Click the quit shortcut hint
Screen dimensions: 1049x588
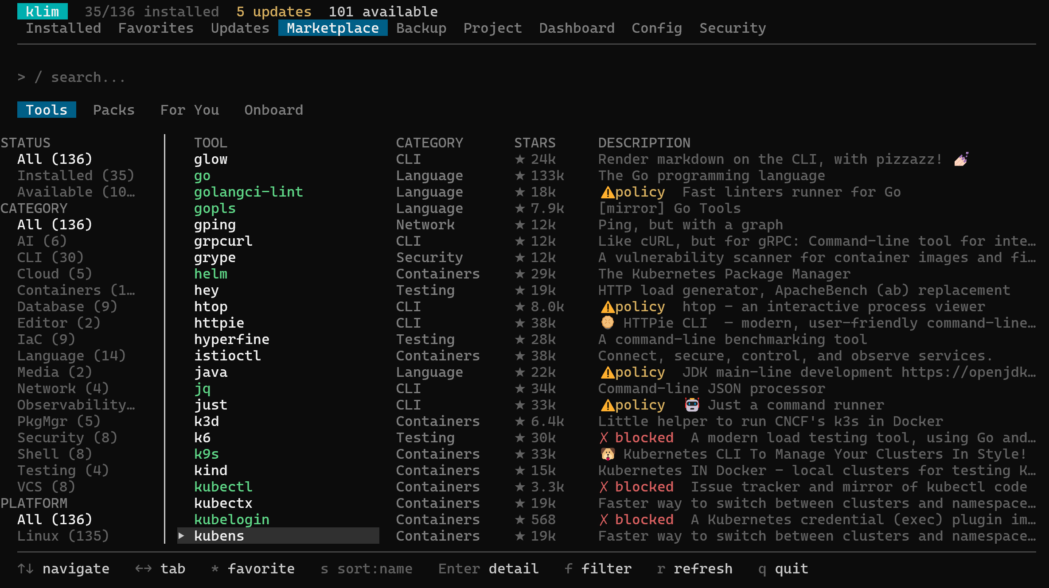(783, 569)
